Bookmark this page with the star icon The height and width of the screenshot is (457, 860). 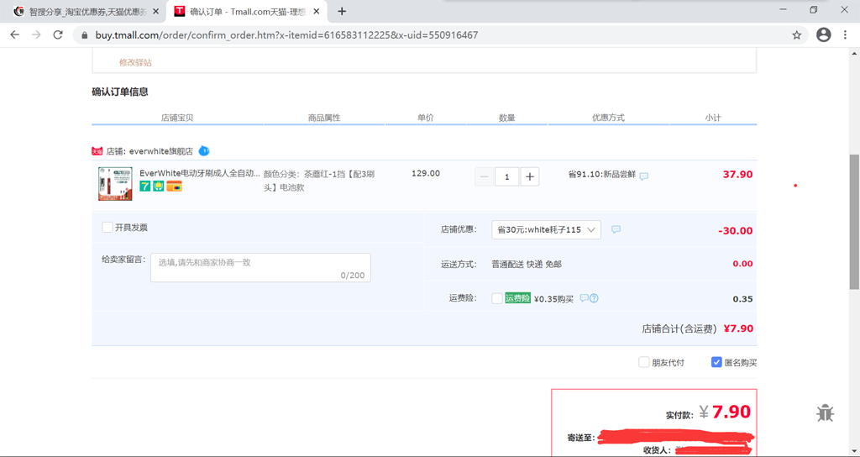796,35
